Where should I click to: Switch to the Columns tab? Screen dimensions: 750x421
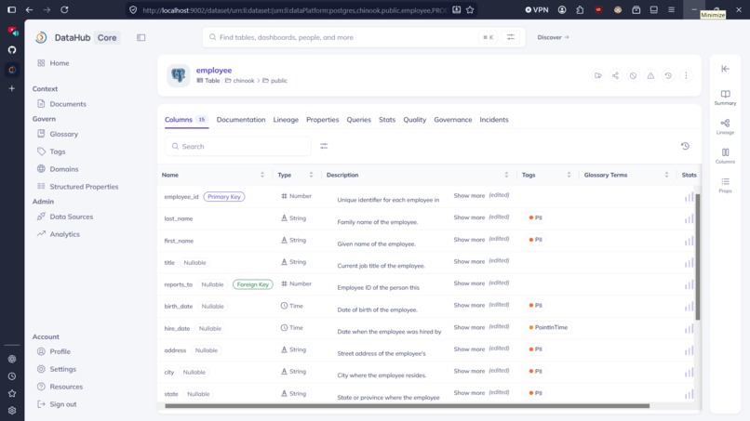pyautogui.click(x=185, y=120)
